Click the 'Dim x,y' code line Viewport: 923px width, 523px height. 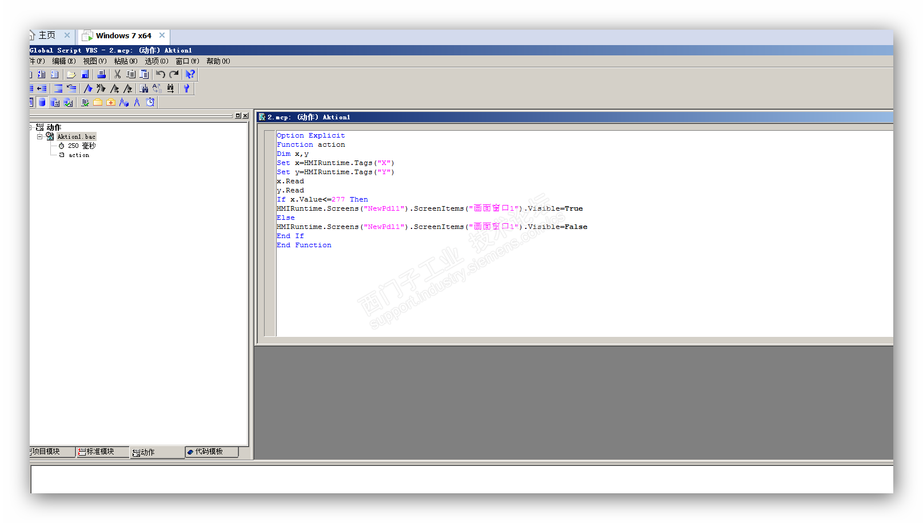(293, 154)
